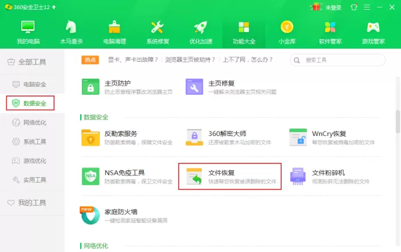Select 全部工具 in sidebar
401x252 pixels.
pos(32,62)
